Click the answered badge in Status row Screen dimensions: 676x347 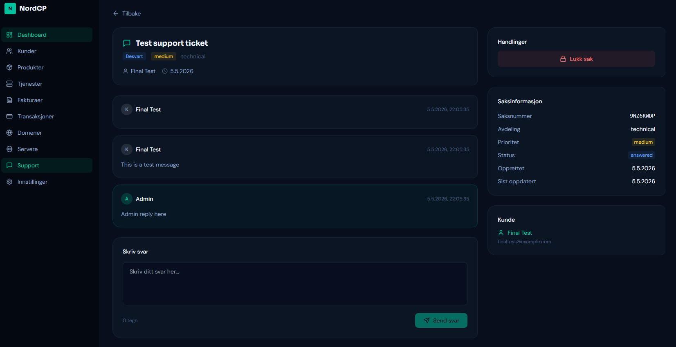[642, 155]
